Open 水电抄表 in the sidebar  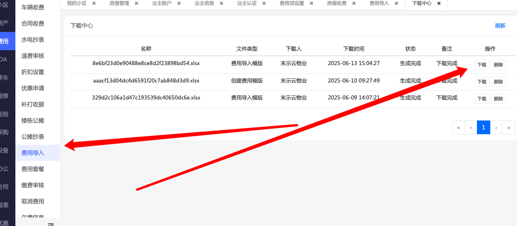coord(33,40)
